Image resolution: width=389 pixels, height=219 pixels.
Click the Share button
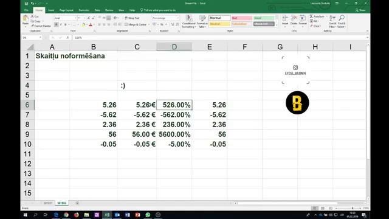[360, 10]
